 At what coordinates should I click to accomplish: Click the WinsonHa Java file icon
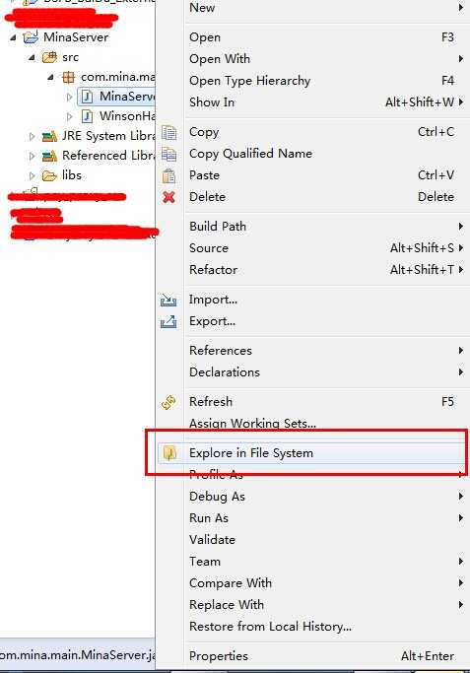pos(87,116)
